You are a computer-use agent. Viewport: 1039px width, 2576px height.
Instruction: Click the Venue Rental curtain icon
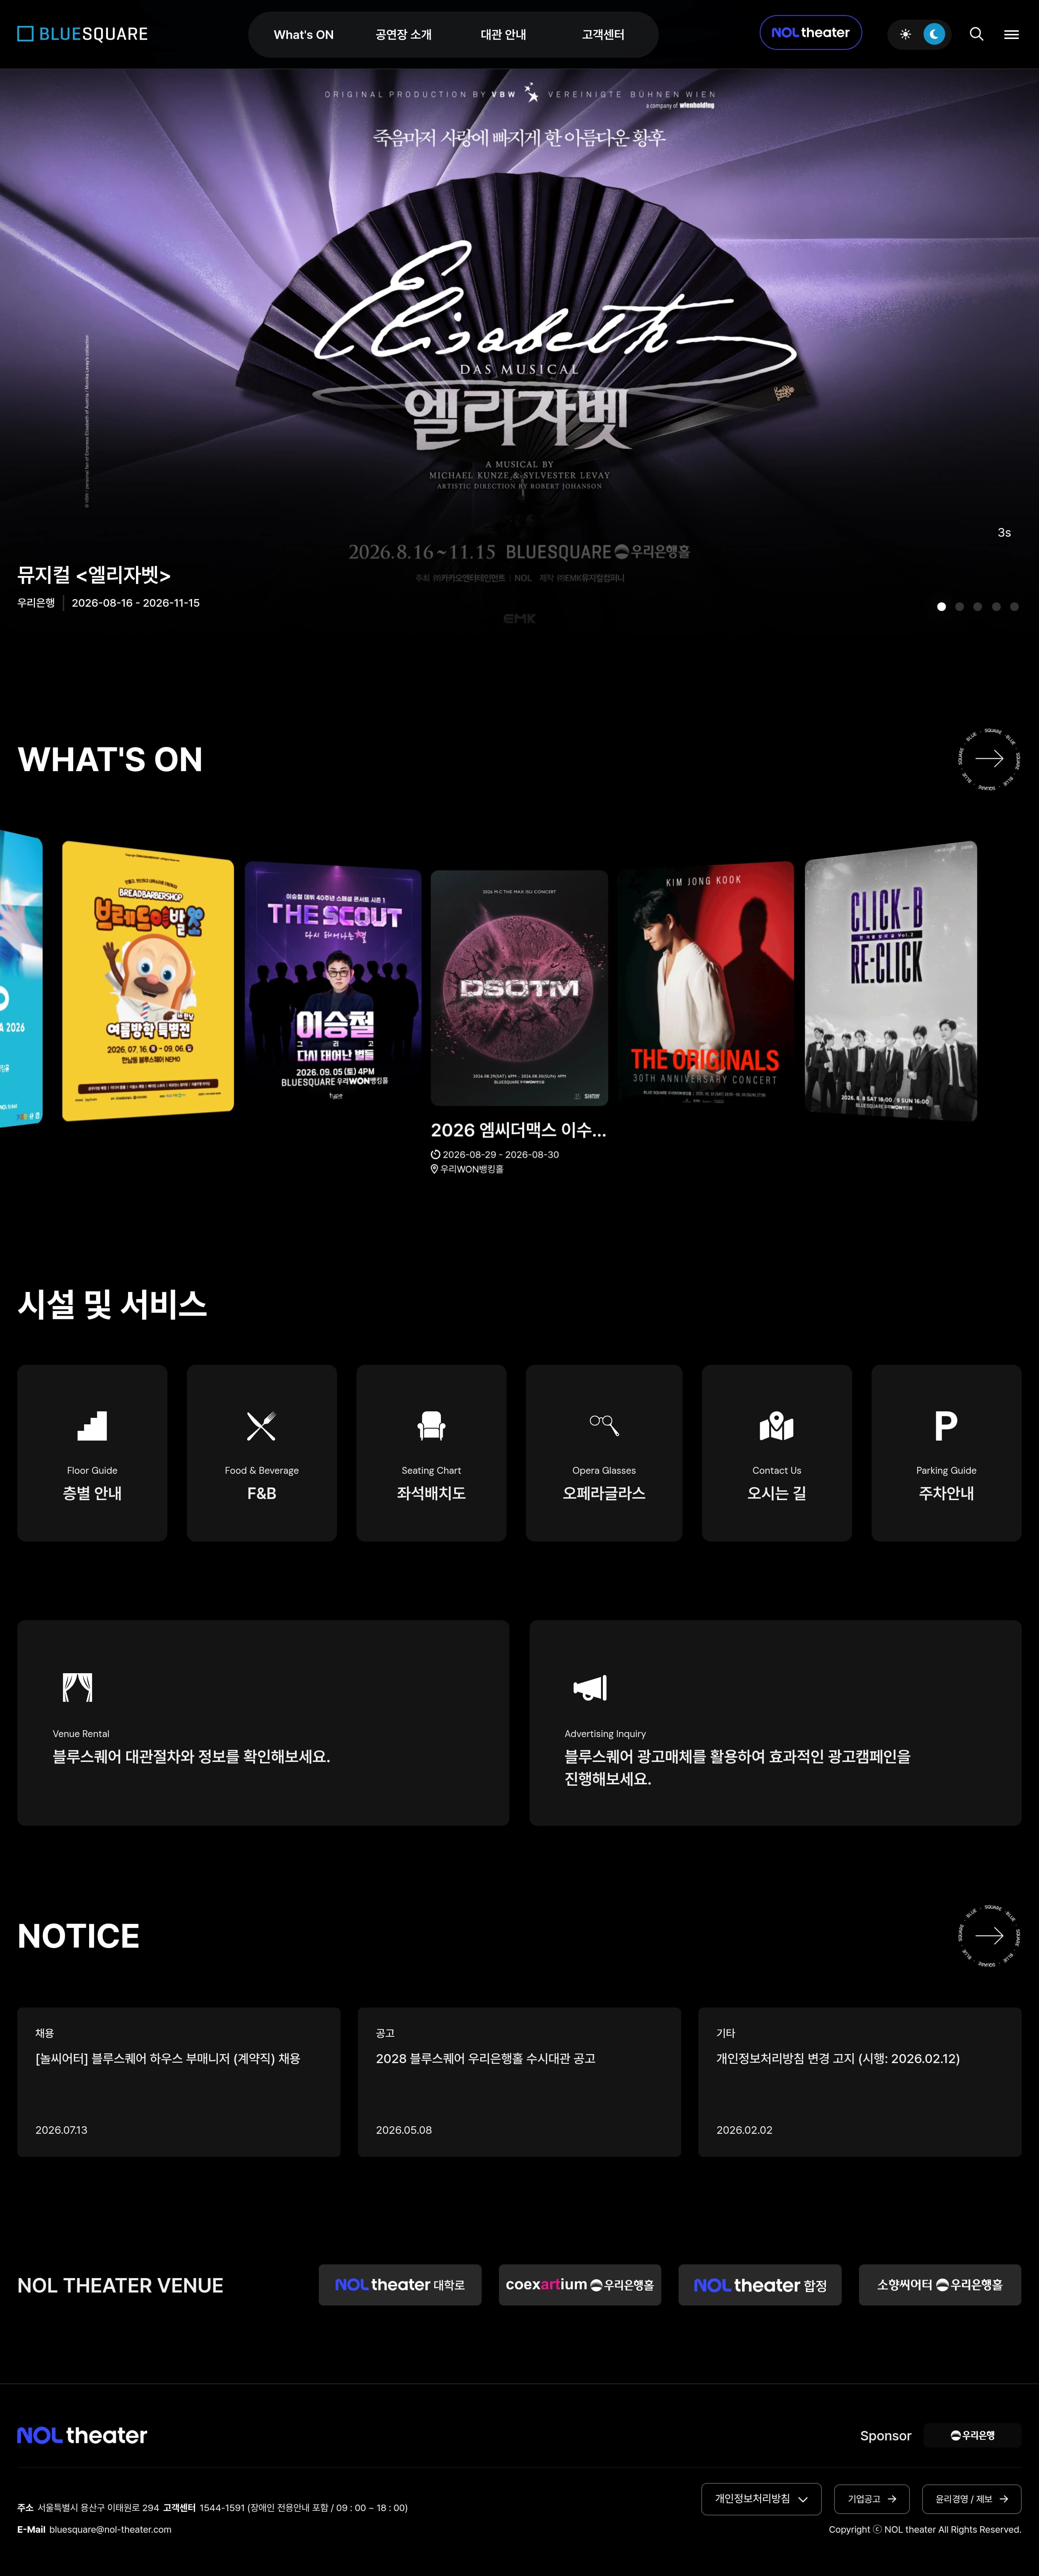click(77, 1687)
